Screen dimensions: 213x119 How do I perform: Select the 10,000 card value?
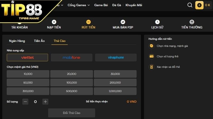click(x=28, y=74)
